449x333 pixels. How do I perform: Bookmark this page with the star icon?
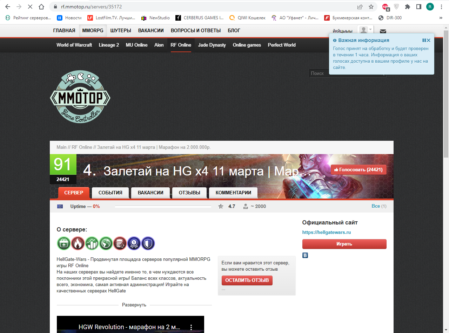(x=371, y=7)
